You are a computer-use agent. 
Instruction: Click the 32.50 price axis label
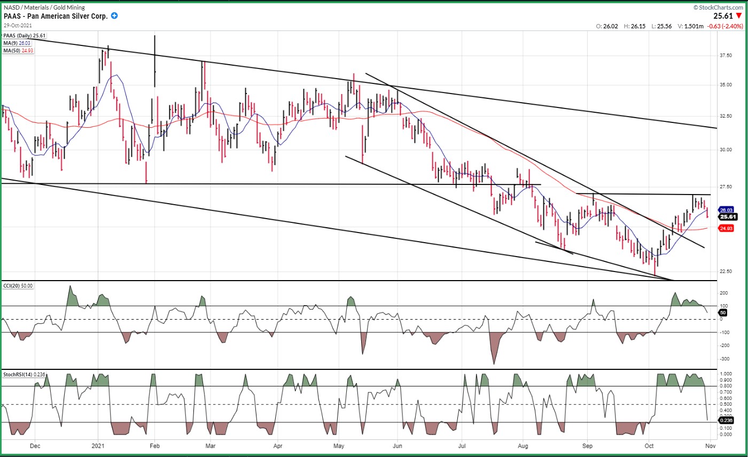pyautogui.click(x=726, y=116)
